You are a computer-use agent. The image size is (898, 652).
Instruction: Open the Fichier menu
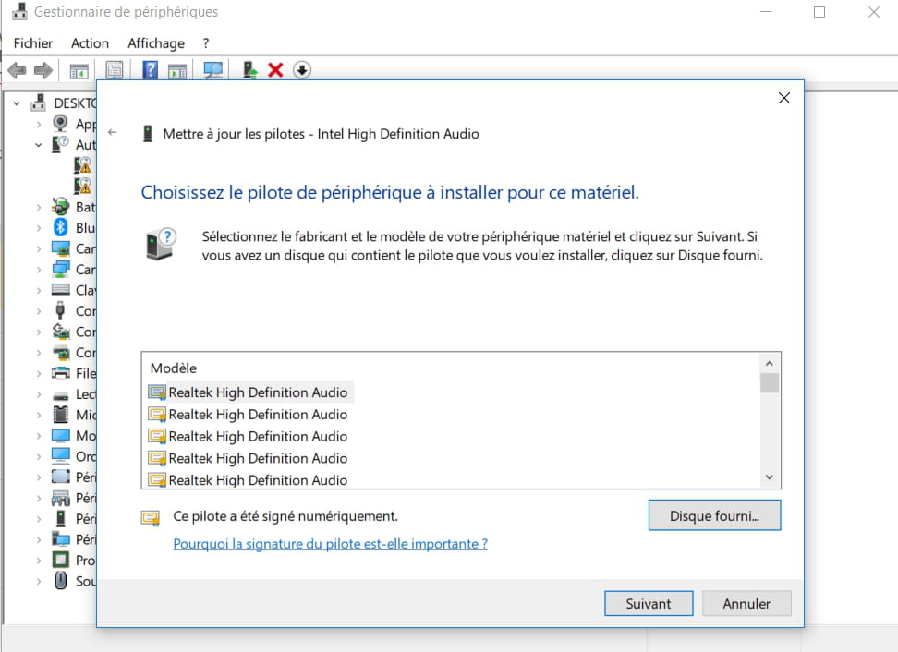point(32,43)
